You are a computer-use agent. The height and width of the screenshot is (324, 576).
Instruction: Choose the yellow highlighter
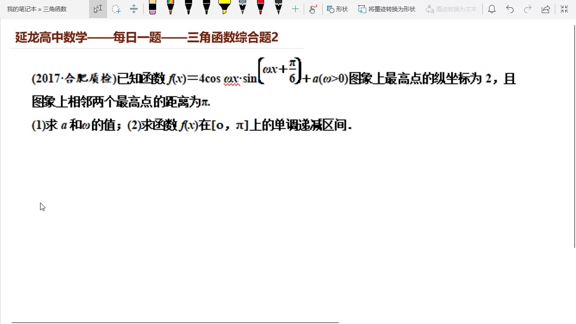click(x=225, y=8)
